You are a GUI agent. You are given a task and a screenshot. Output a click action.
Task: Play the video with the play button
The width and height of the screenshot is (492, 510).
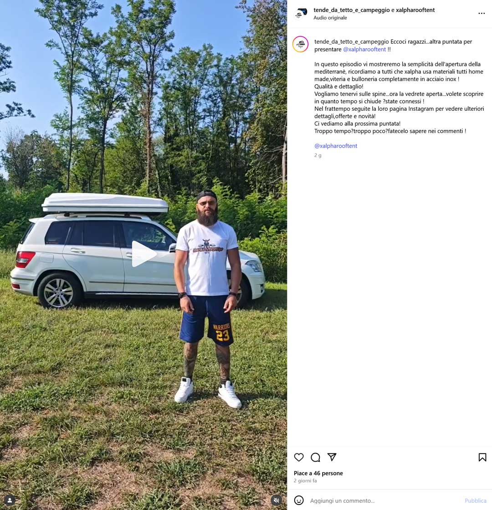[143, 254]
